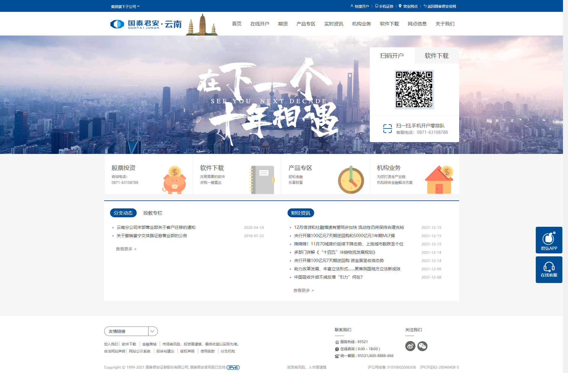Click the QR code image
This screenshot has width=568, height=373.
point(414,89)
